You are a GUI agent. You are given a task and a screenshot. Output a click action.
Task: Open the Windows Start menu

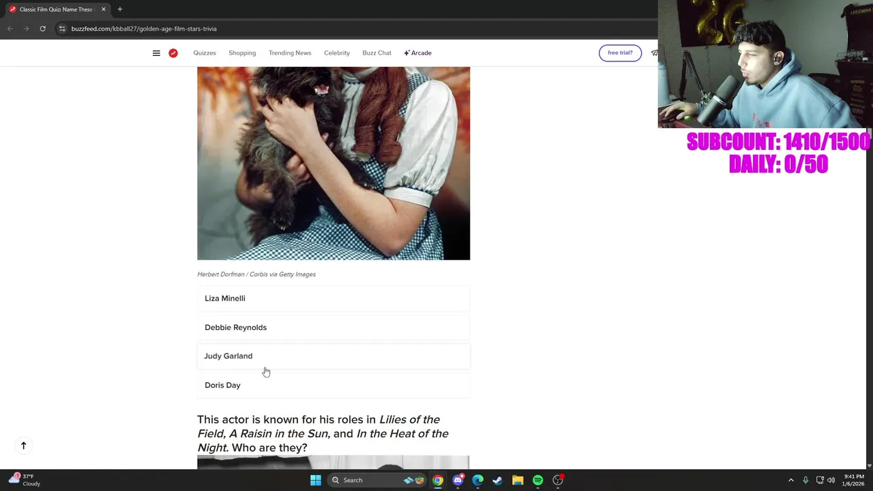(x=315, y=480)
